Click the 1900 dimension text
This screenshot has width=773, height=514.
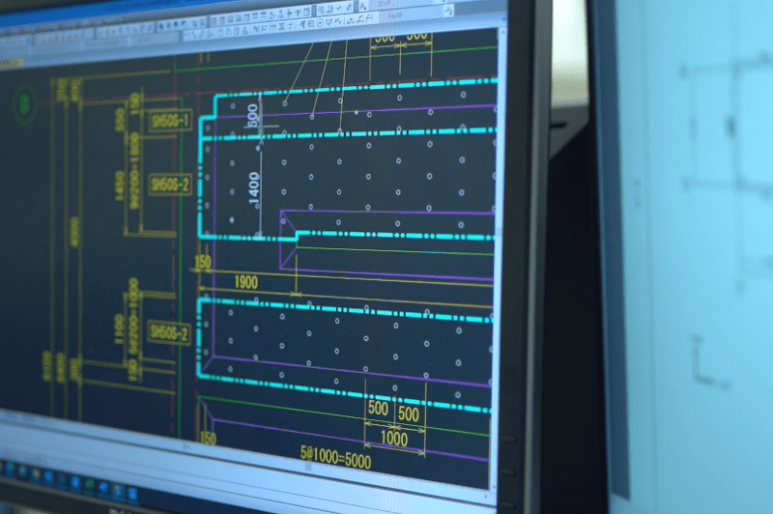(x=246, y=281)
